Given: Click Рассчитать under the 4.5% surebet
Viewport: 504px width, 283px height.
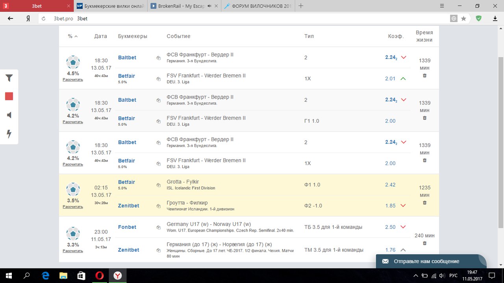Looking at the screenshot, I should [73, 79].
